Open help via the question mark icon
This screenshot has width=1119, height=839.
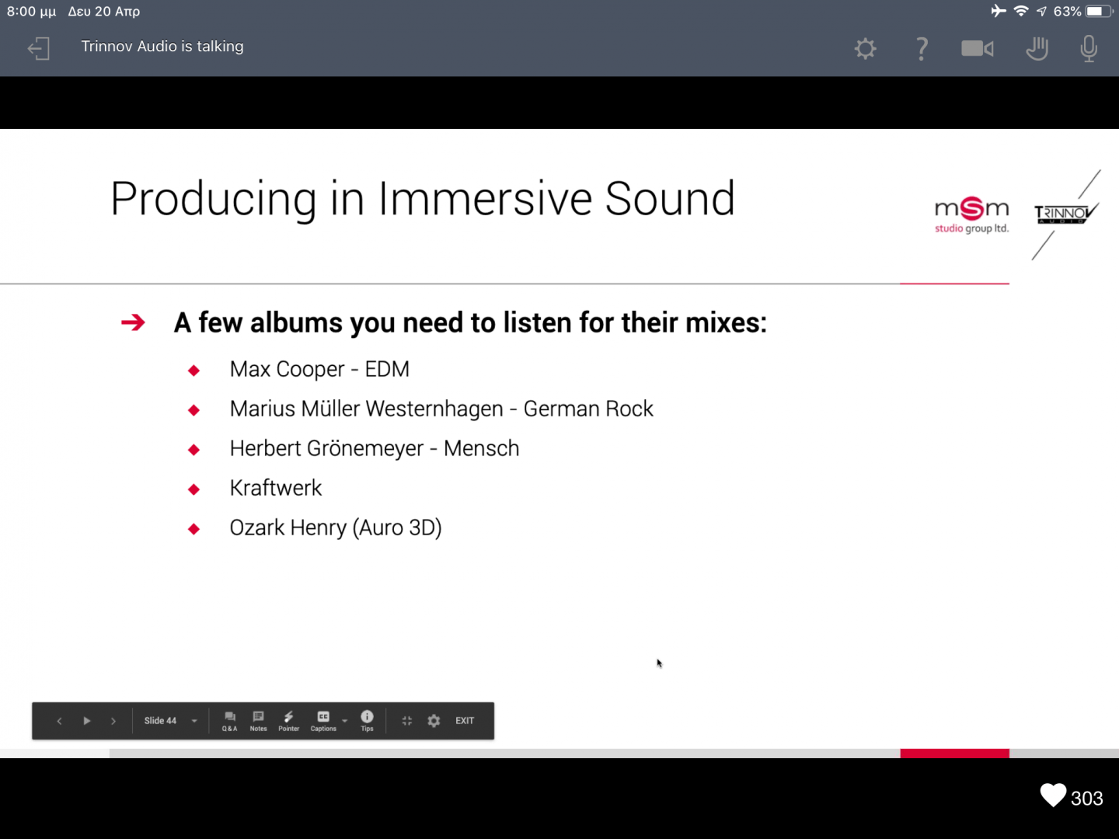coord(922,49)
